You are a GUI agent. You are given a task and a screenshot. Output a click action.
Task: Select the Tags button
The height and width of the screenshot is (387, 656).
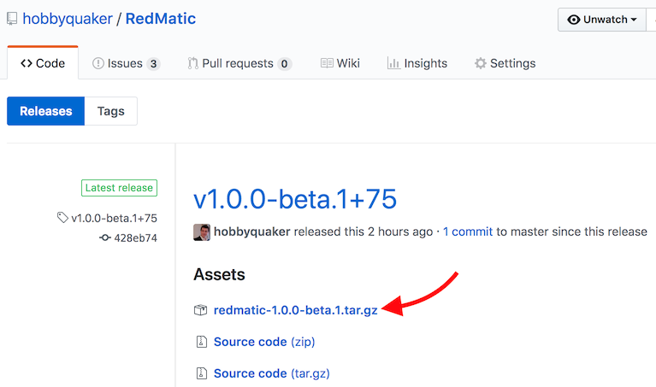[x=111, y=111]
